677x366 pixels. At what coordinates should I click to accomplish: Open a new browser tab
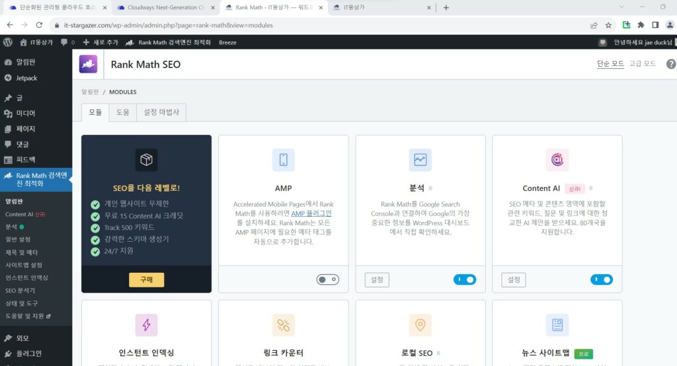446,7
